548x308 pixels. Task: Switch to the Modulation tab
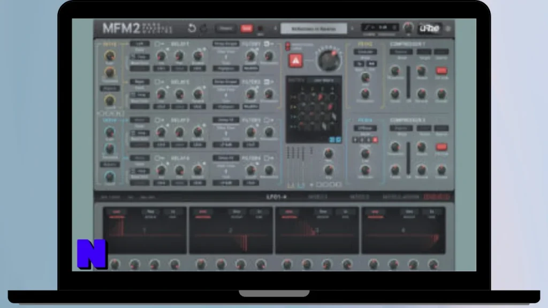click(401, 197)
